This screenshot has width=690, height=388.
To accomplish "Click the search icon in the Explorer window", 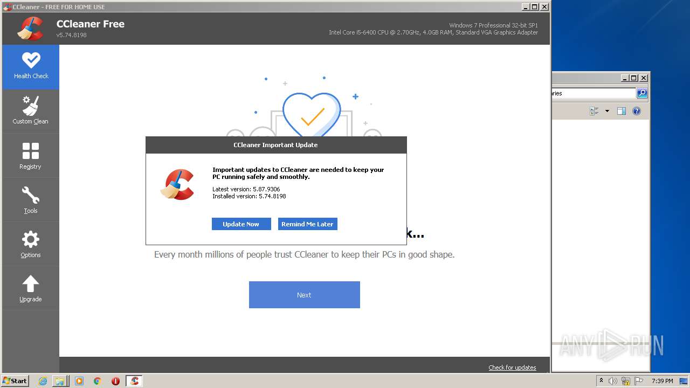I will pos(642,93).
